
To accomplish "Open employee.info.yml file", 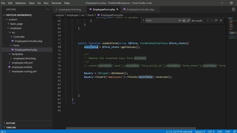I will [22, 63].
